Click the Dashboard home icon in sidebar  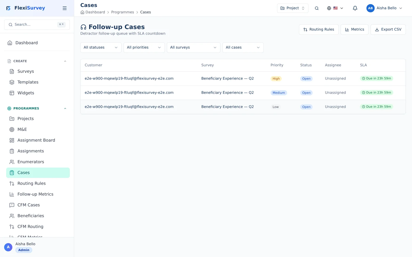[x=10, y=43]
